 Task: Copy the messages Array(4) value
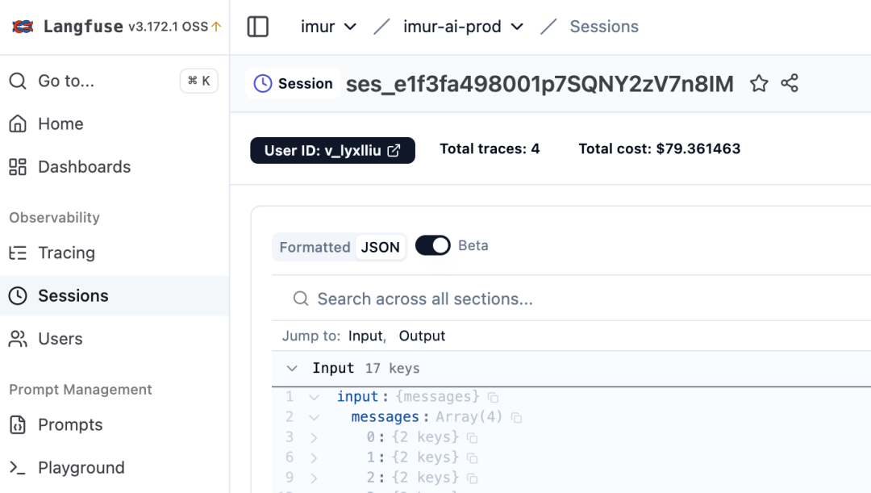[516, 417]
